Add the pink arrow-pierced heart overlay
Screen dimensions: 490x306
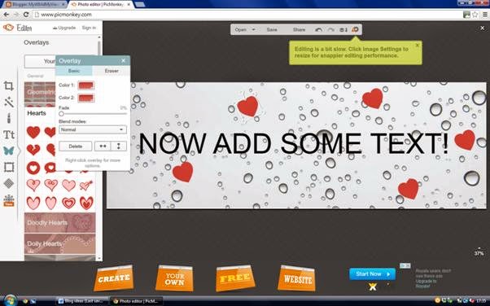pyautogui.click(x=86, y=185)
